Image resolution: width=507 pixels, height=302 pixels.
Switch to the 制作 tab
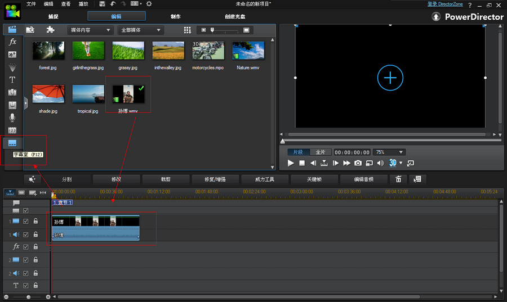click(175, 16)
